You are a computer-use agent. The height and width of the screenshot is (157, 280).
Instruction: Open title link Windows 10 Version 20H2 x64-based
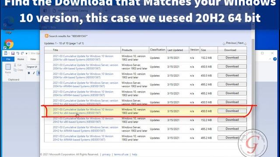point(83,111)
